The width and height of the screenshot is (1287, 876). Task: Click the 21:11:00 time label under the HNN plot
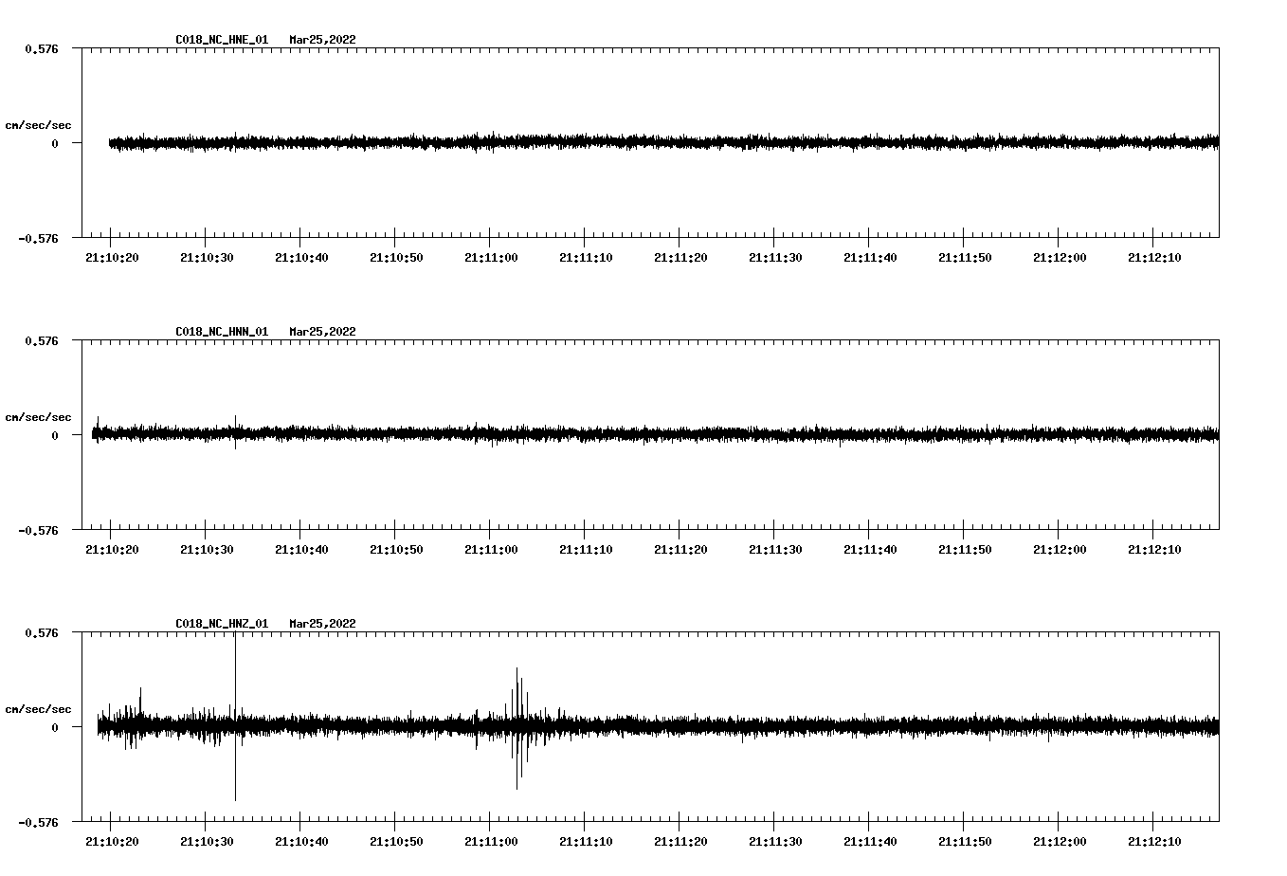pos(491,549)
